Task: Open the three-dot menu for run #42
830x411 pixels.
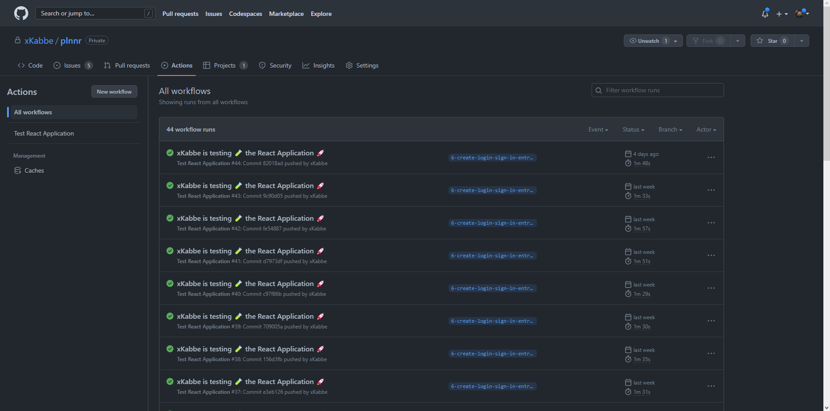Action: tap(711, 223)
